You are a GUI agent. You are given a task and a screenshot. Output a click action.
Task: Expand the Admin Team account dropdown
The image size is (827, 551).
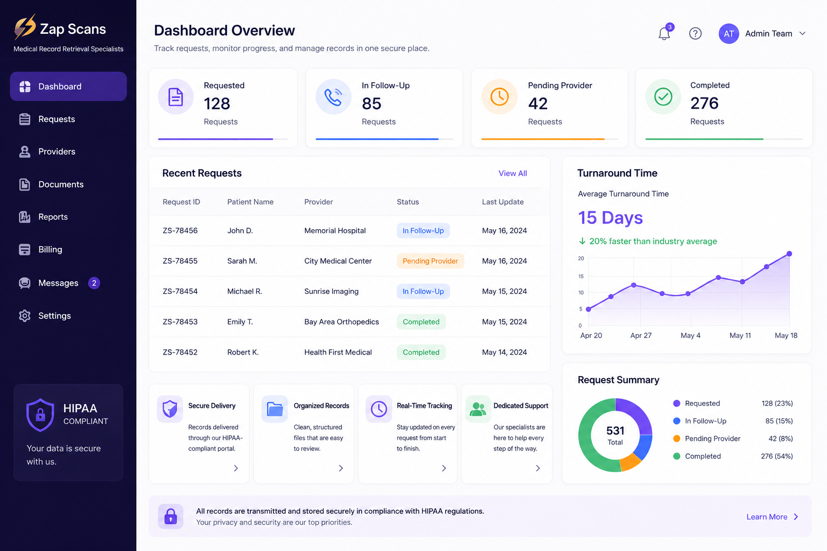tap(802, 33)
